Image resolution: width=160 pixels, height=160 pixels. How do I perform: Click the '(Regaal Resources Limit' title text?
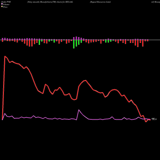[x=100, y=2]
